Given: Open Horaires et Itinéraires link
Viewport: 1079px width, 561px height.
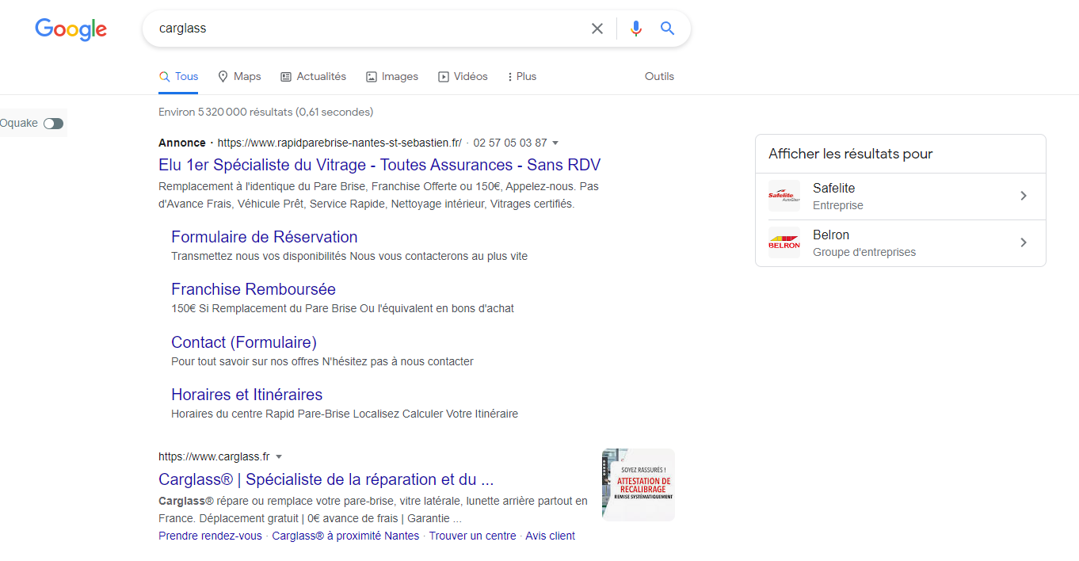Looking at the screenshot, I should 246,395.
